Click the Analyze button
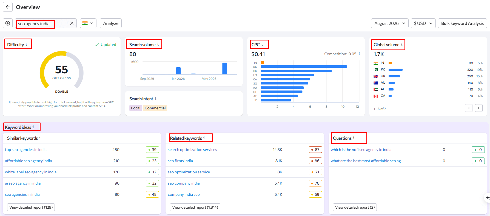 click(x=111, y=23)
